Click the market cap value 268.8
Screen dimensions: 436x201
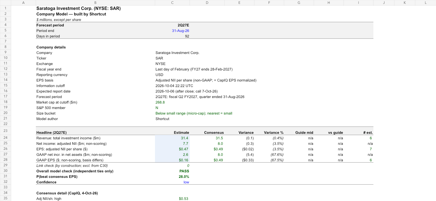click(x=160, y=102)
